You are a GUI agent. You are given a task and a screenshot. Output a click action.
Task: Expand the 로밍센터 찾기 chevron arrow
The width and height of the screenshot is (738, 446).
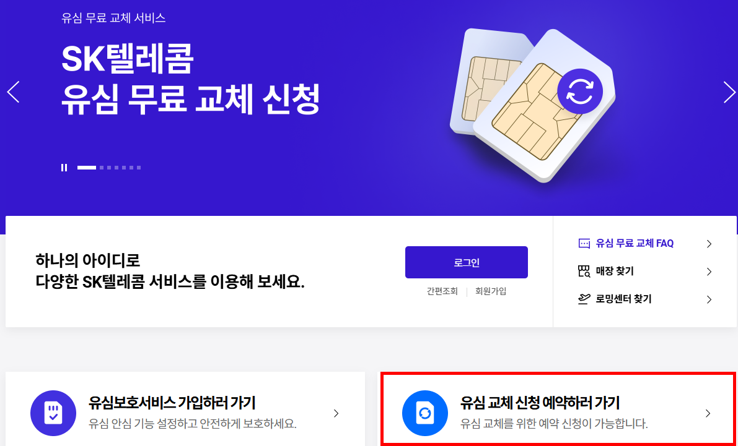pos(709,299)
